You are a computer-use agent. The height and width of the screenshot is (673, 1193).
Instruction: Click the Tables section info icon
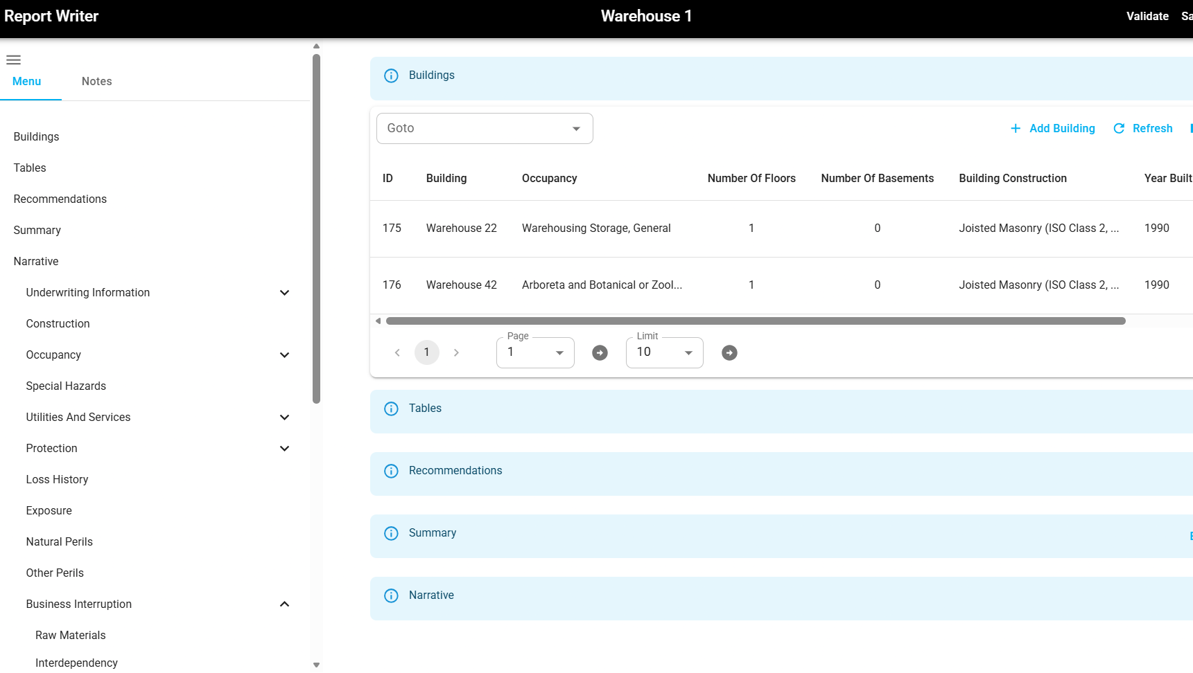click(x=391, y=409)
